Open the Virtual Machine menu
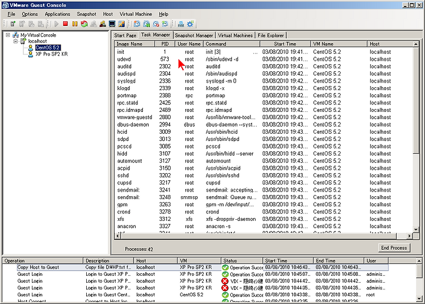 pyautogui.click(x=136, y=14)
